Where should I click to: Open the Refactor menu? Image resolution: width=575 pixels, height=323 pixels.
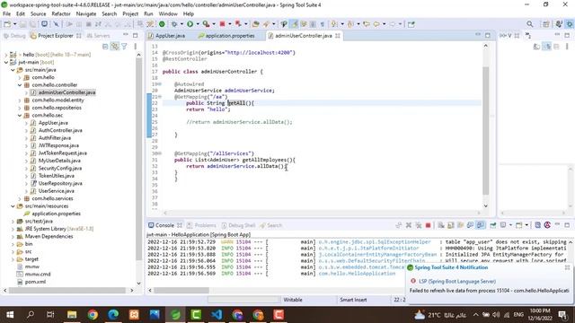pyautogui.click(x=61, y=14)
